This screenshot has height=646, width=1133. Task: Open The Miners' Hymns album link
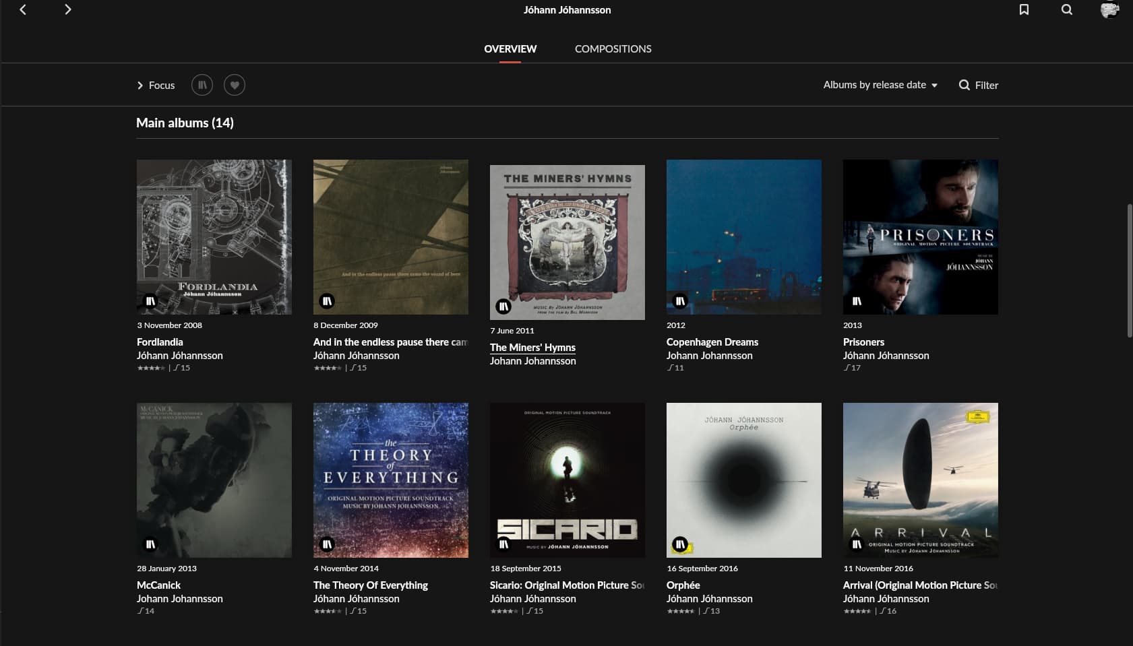pos(532,348)
